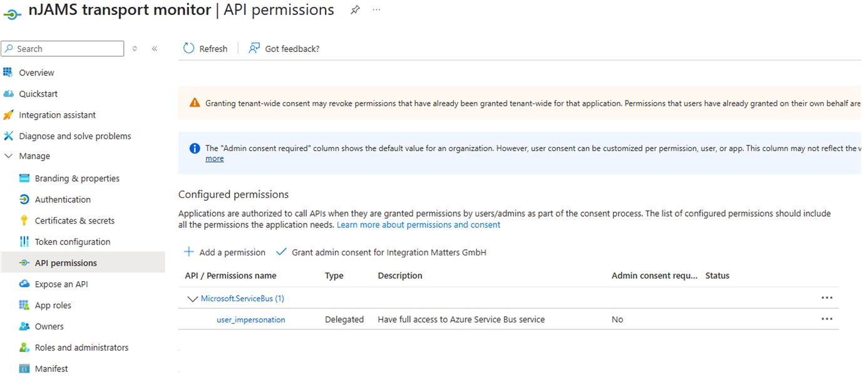Open Learn more about permissions and consent link
Screen dimensions: 862x382
coord(419,225)
